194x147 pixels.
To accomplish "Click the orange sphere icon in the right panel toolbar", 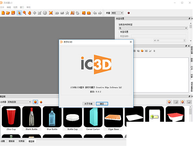I will click(x=142, y=51).
